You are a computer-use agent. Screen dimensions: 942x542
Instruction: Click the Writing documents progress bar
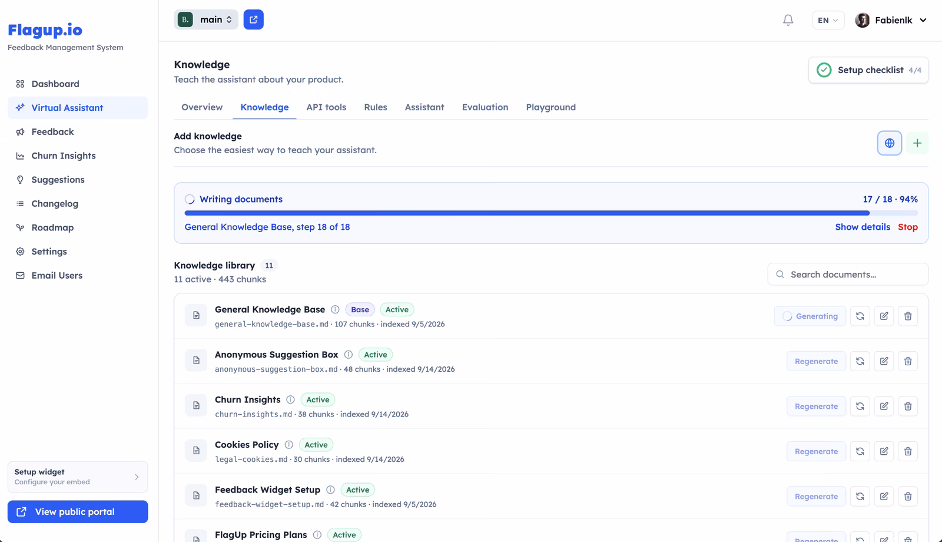click(551, 213)
